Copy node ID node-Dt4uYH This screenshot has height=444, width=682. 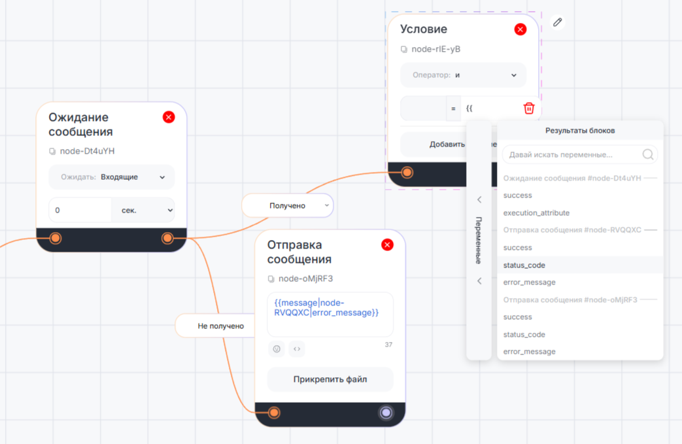point(53,151)
